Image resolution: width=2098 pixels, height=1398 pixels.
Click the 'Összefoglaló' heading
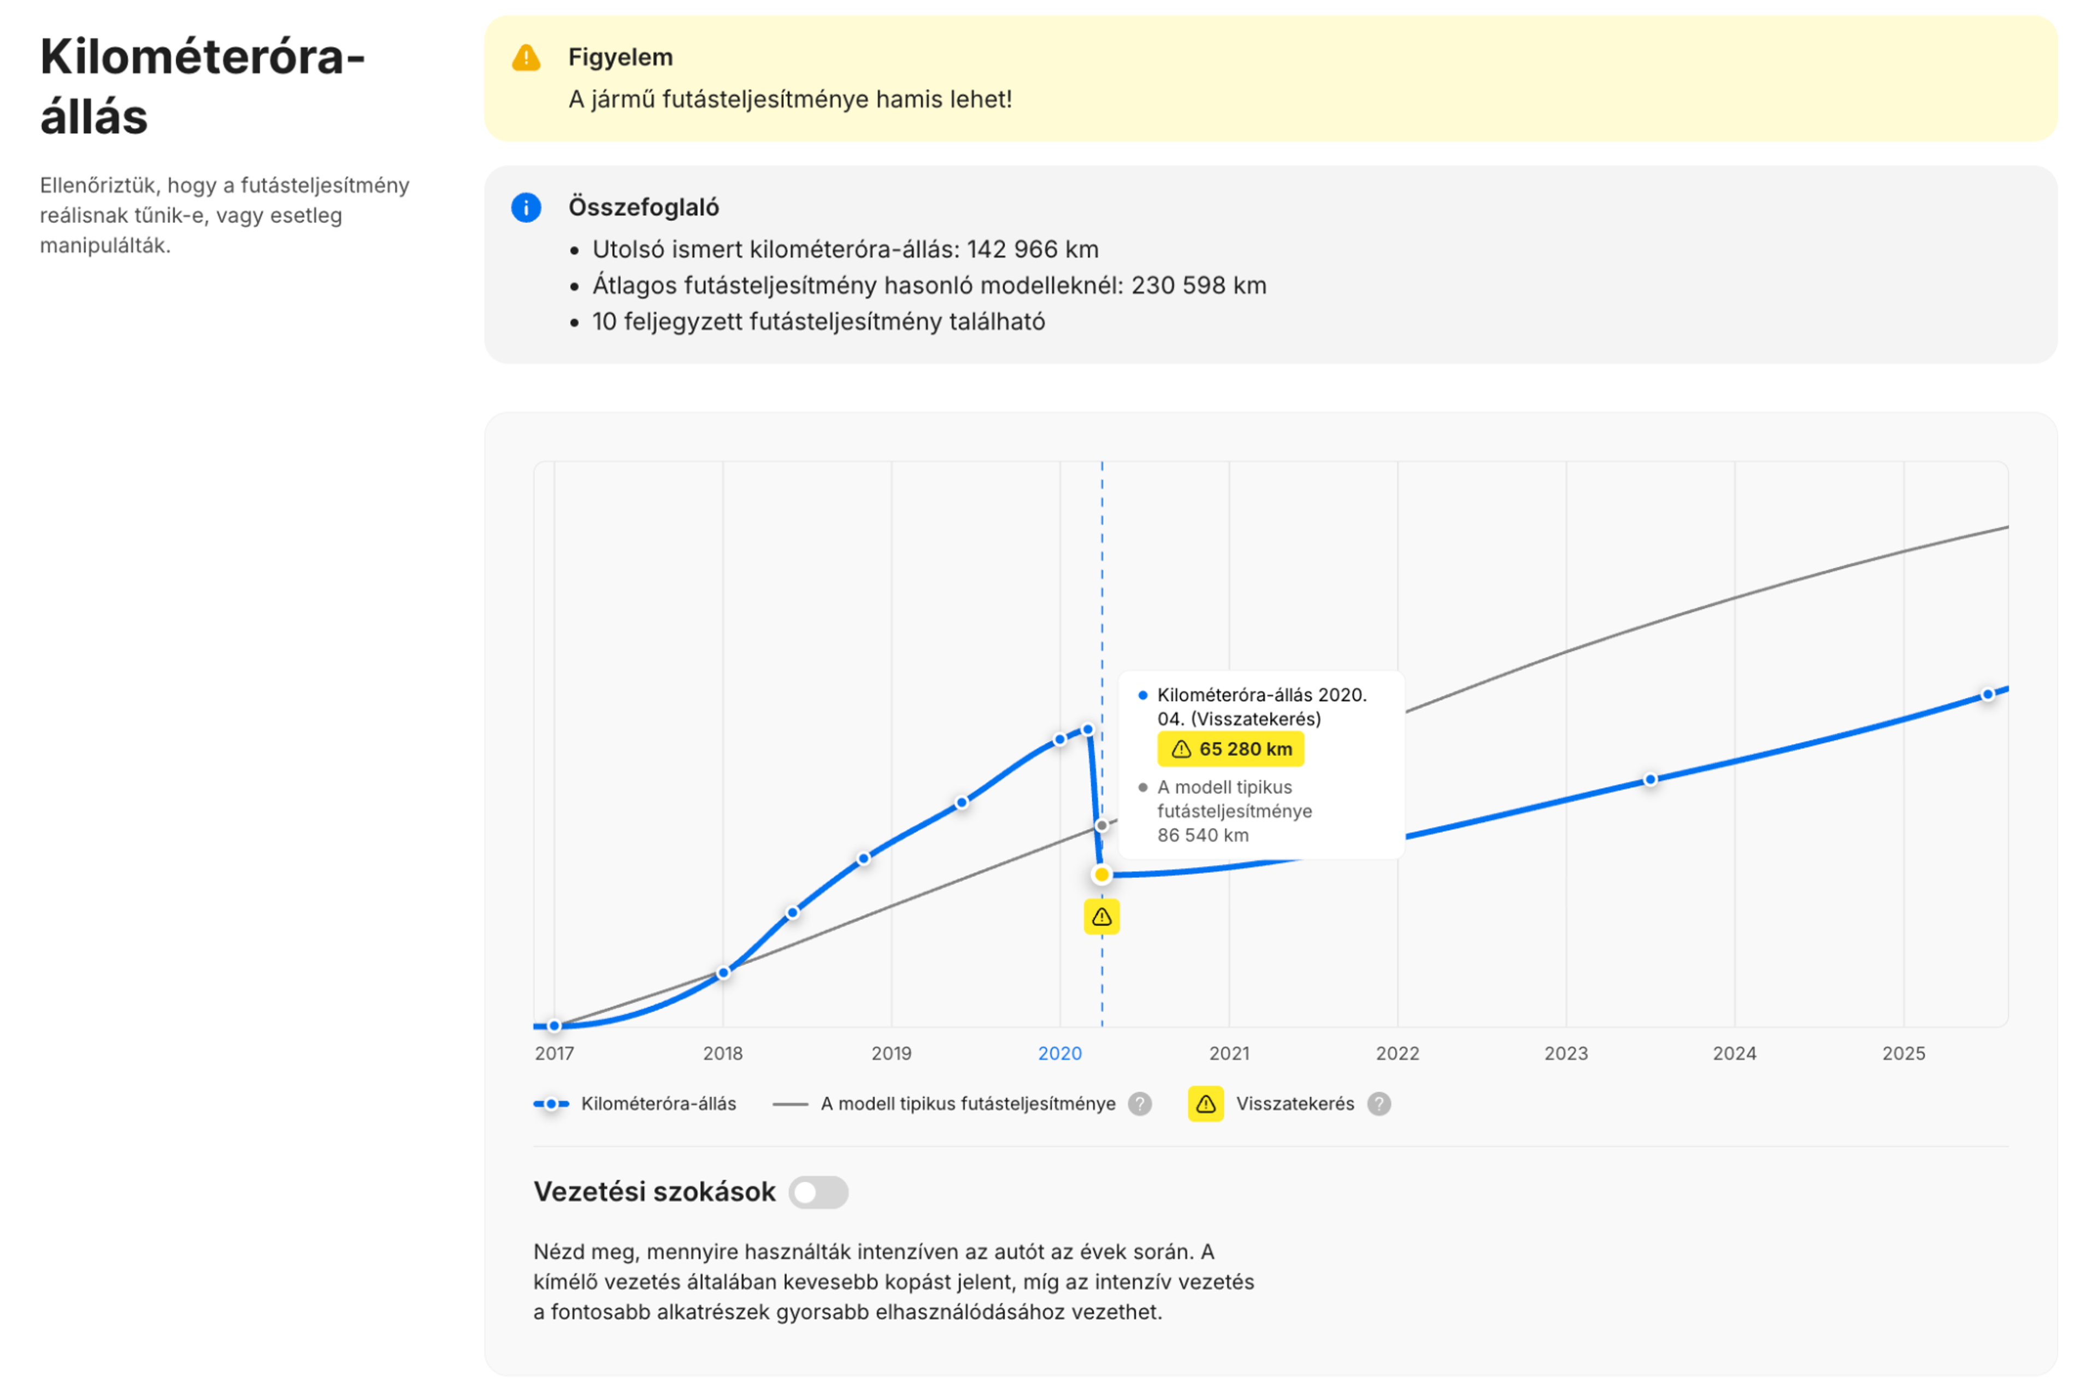point(644,208)
